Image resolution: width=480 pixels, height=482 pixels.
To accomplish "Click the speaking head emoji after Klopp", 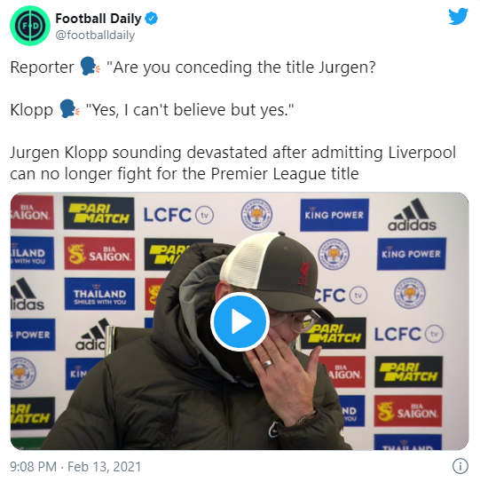I will pyautogui.click(x=69, y=108).
